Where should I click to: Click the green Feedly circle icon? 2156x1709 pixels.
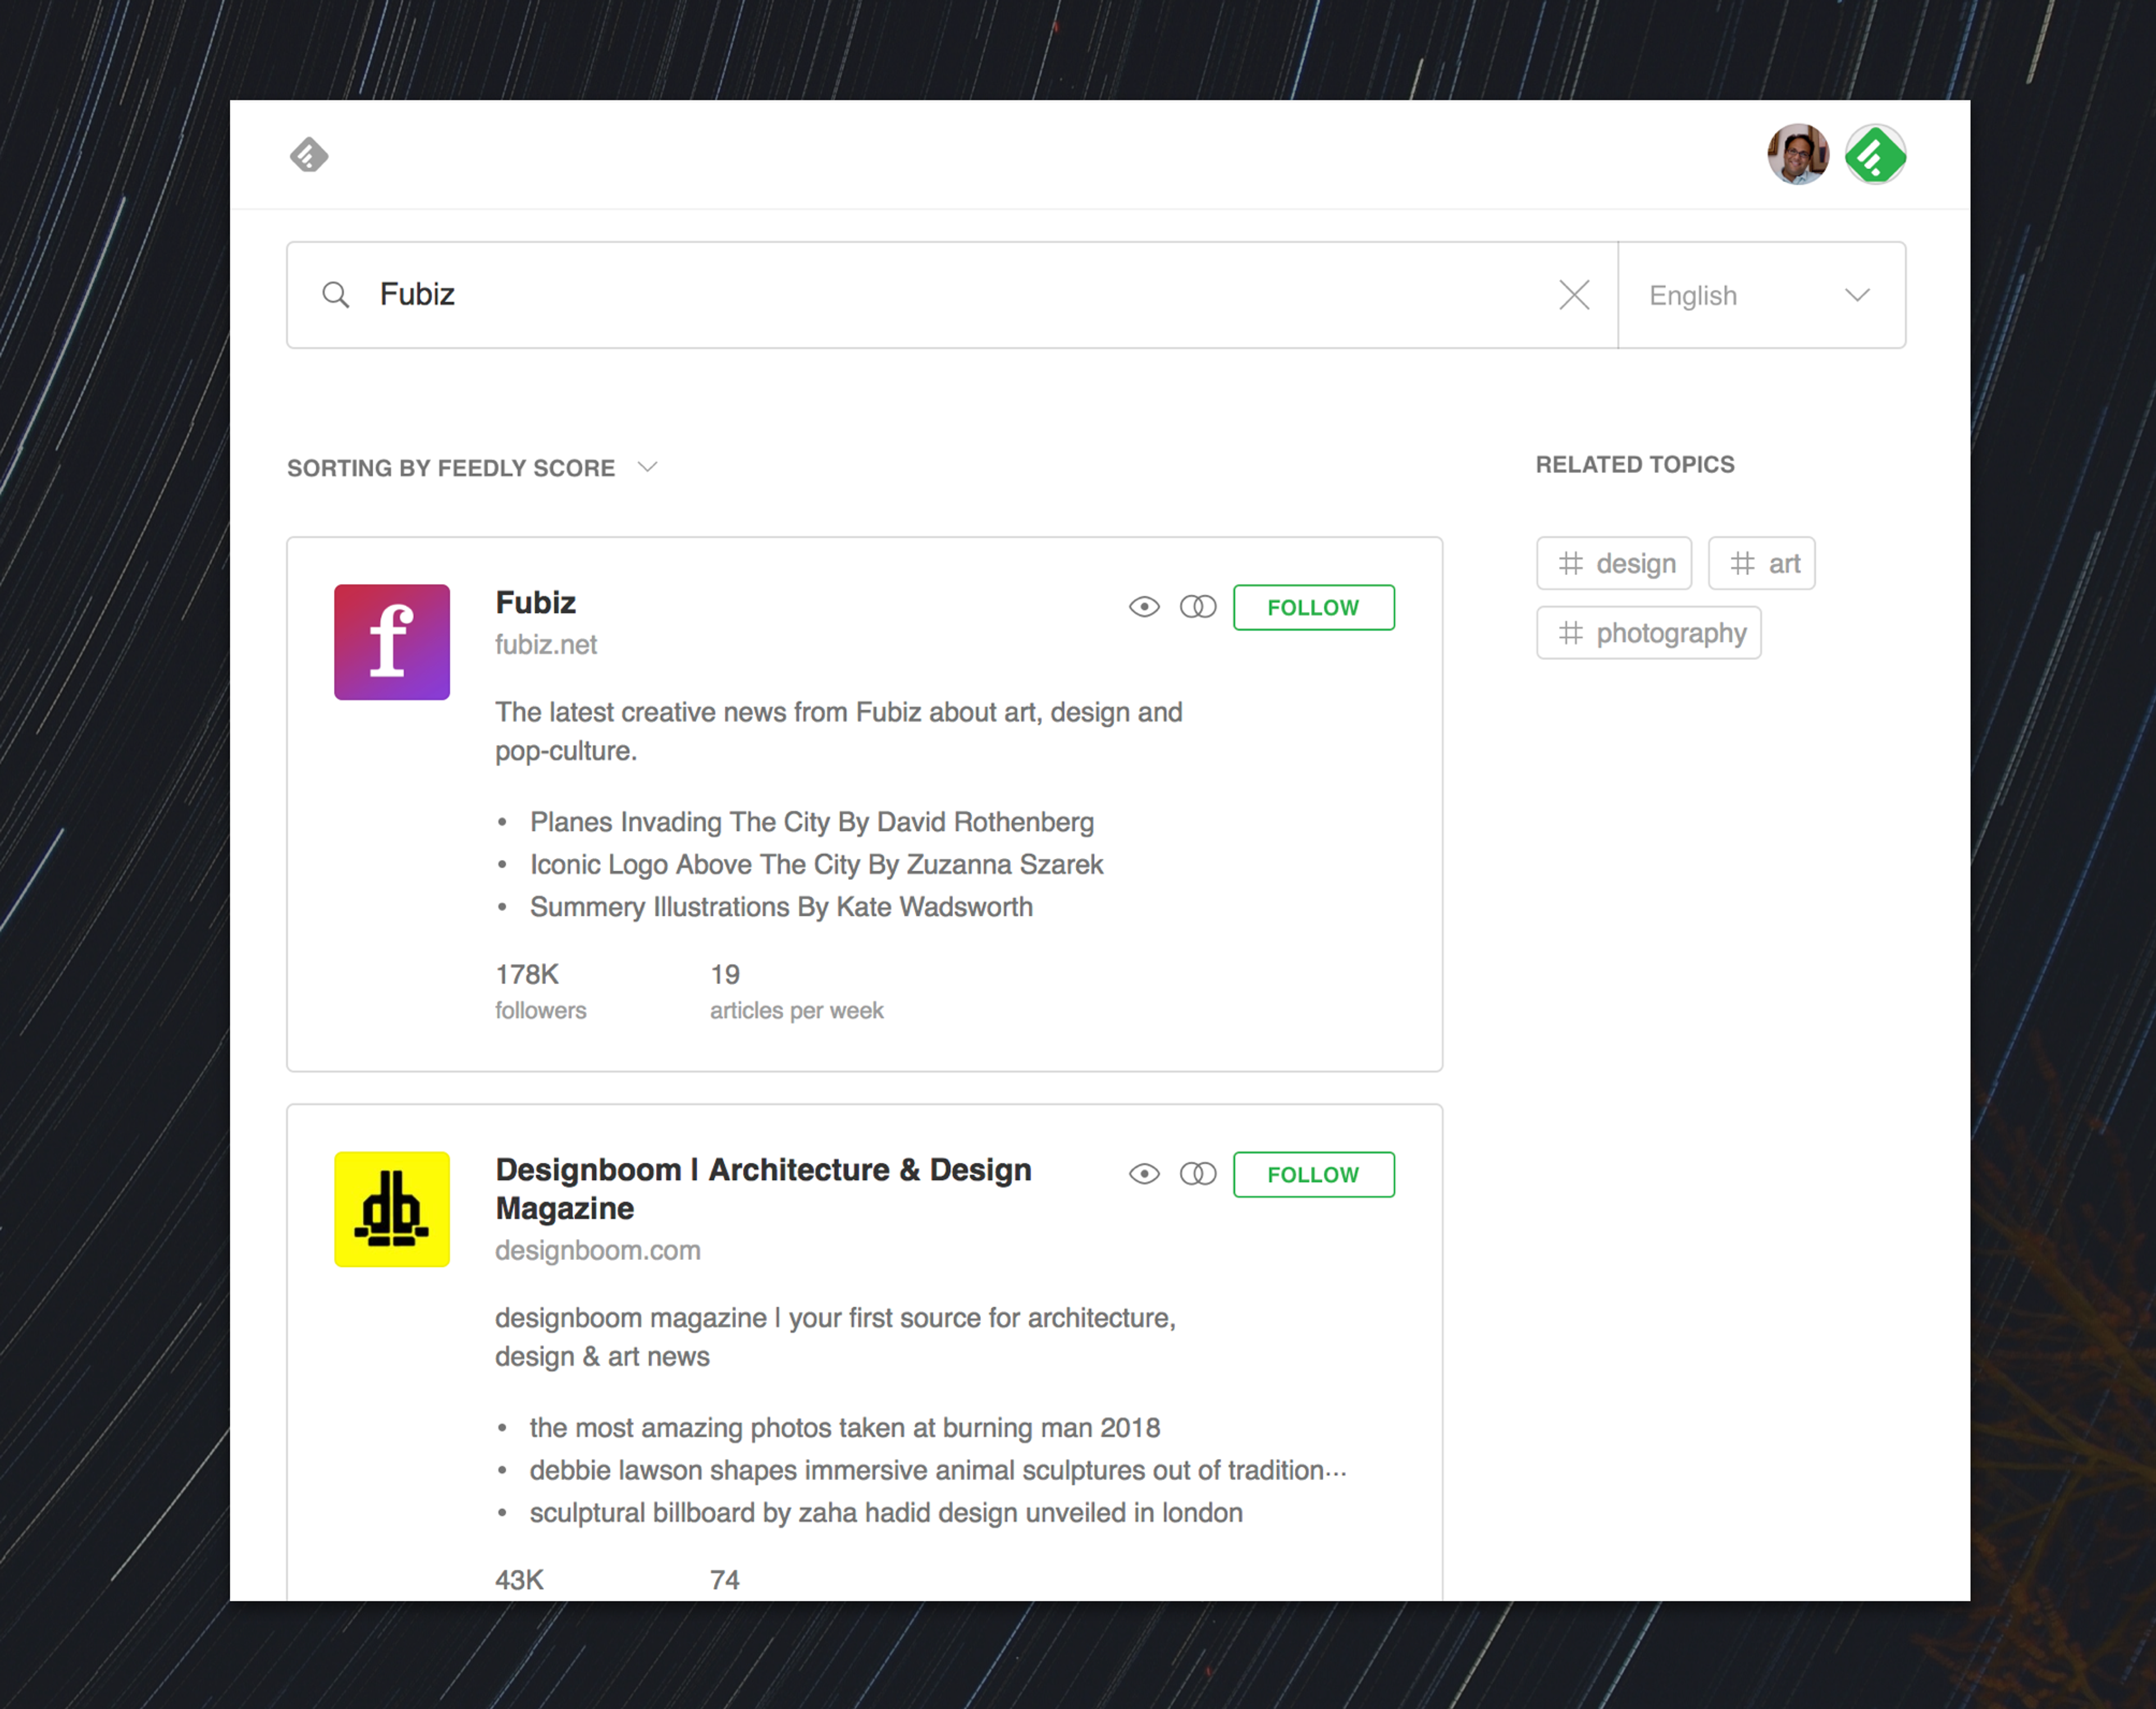click(1875, 155)
